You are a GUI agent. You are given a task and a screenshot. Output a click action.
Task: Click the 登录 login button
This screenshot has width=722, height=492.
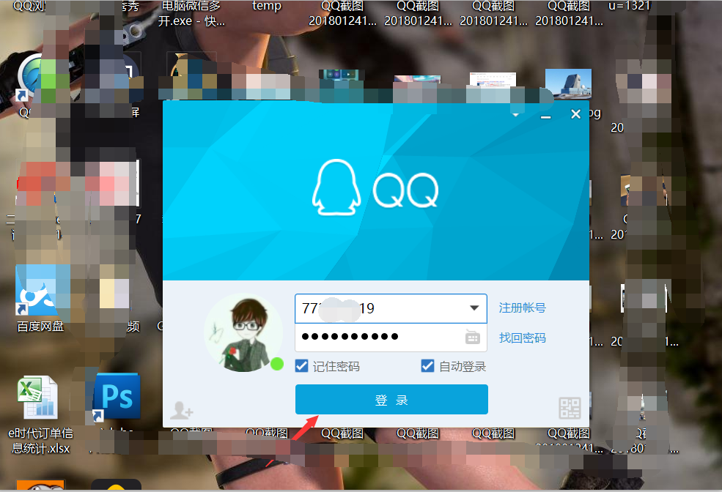point(391,400)
